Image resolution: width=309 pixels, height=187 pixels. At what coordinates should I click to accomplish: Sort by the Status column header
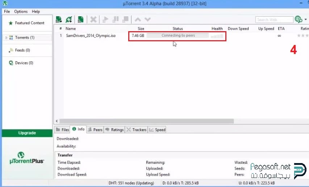(x=178, y=29)
